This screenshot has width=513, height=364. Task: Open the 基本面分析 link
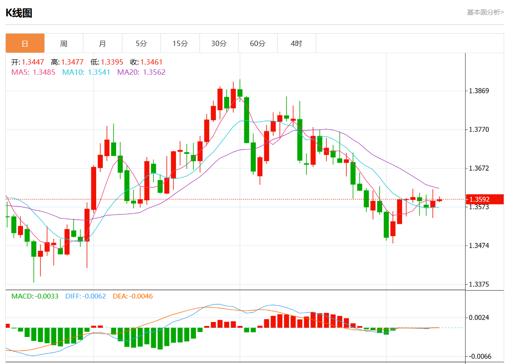(x=485, y=12)
